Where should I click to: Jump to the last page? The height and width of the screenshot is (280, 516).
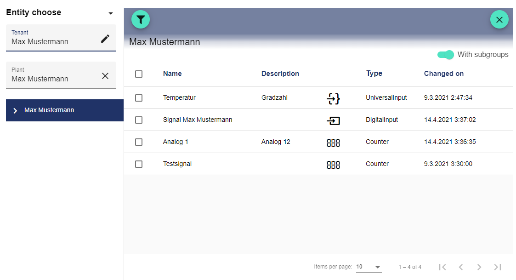point(497,267)
